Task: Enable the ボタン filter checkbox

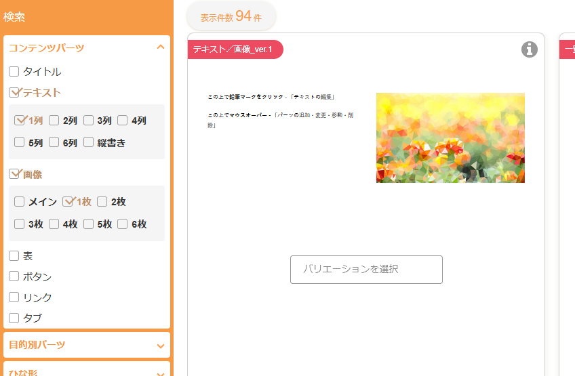Action: point(14,276)
